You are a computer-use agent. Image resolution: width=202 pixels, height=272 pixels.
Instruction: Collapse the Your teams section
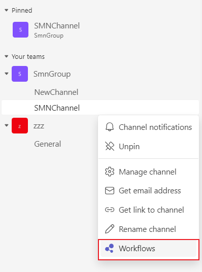click(x=7, y=56)
